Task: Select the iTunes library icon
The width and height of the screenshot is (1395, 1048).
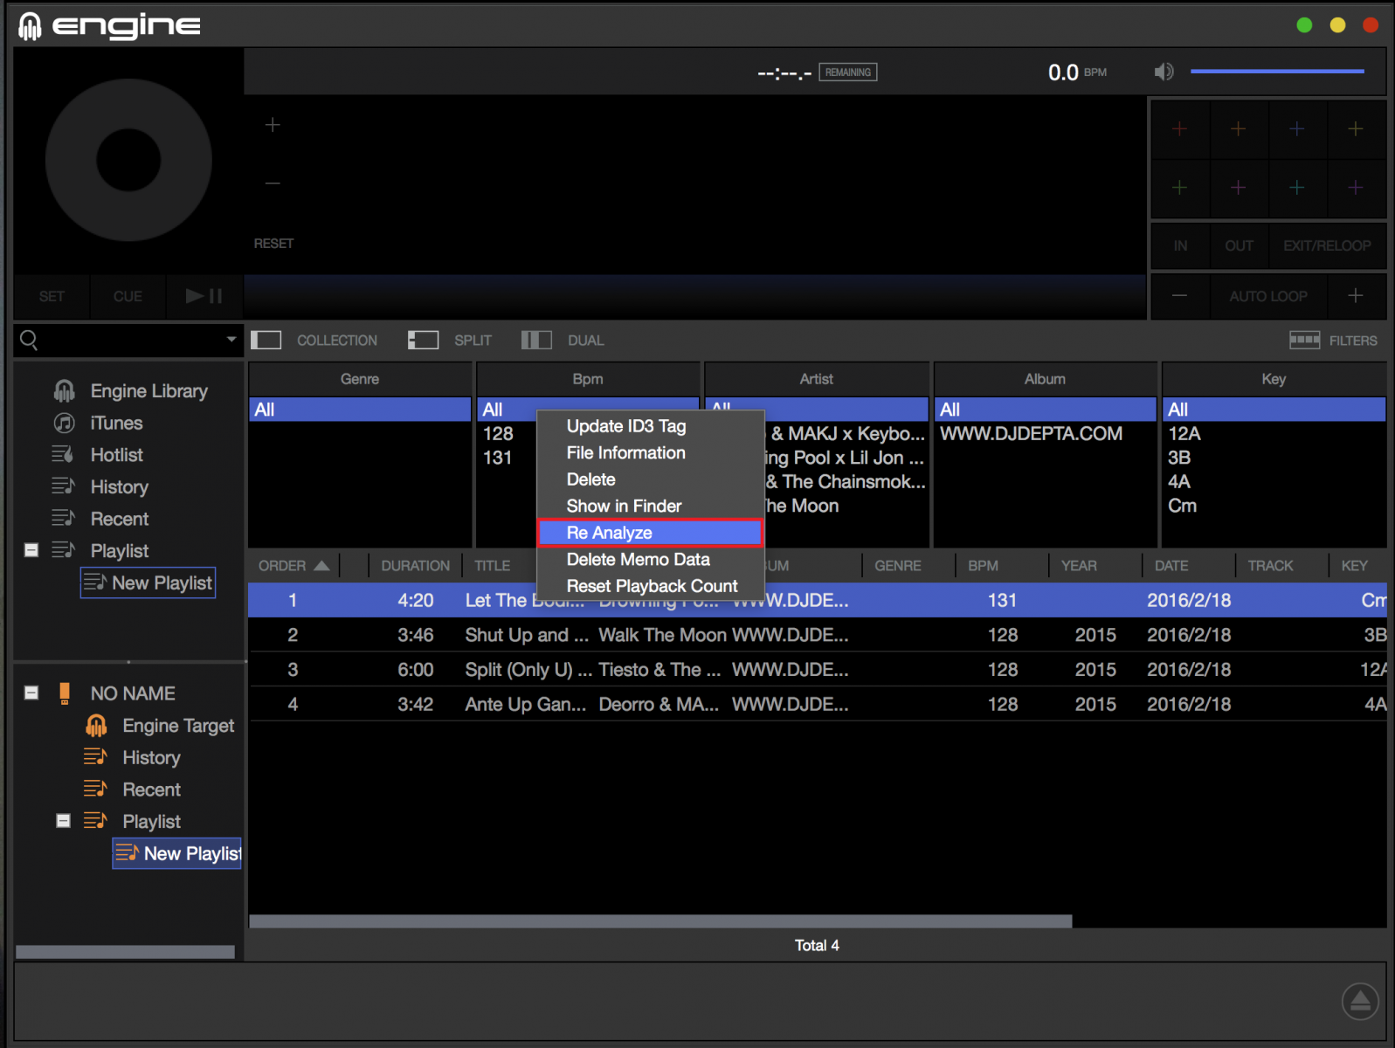Action: [65, 423]
